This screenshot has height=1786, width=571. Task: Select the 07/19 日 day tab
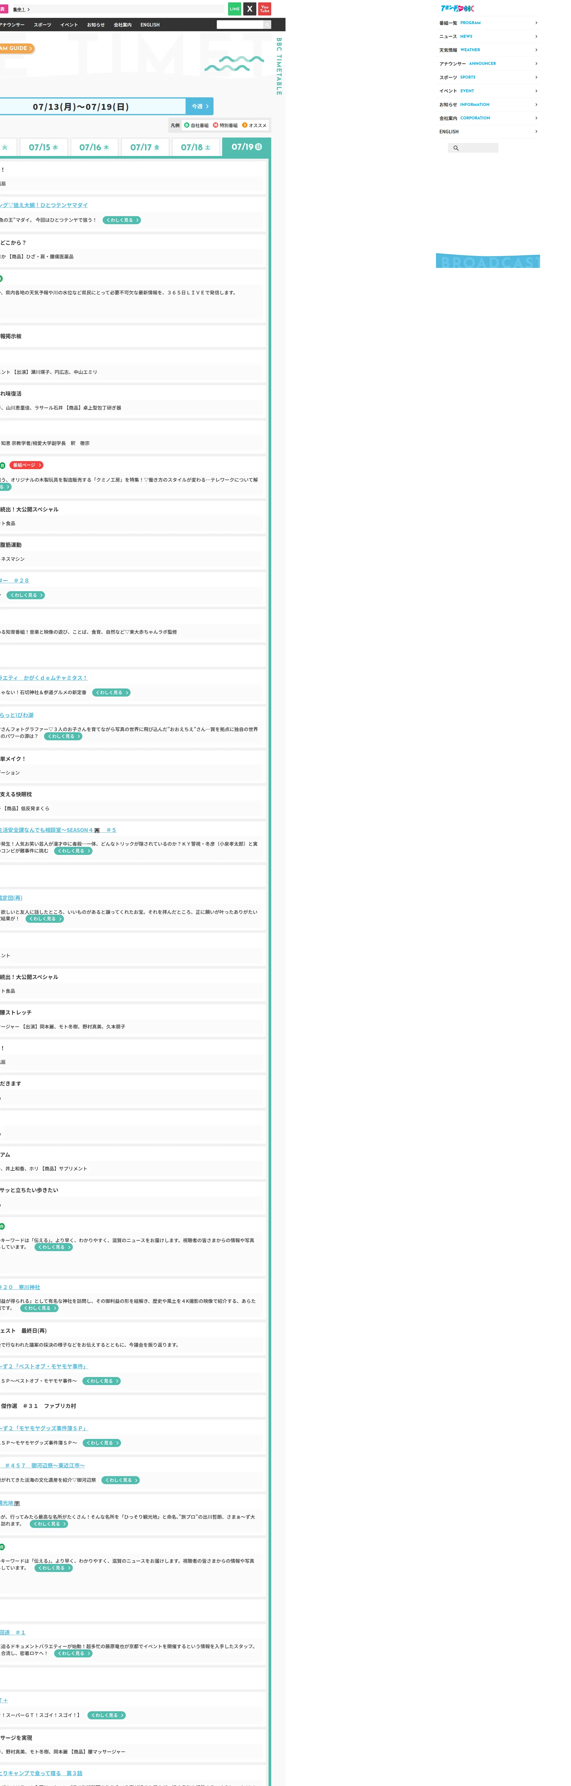point(247,147)
